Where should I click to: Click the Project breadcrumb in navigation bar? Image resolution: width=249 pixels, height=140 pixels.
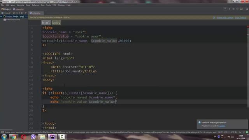point(6,9)
